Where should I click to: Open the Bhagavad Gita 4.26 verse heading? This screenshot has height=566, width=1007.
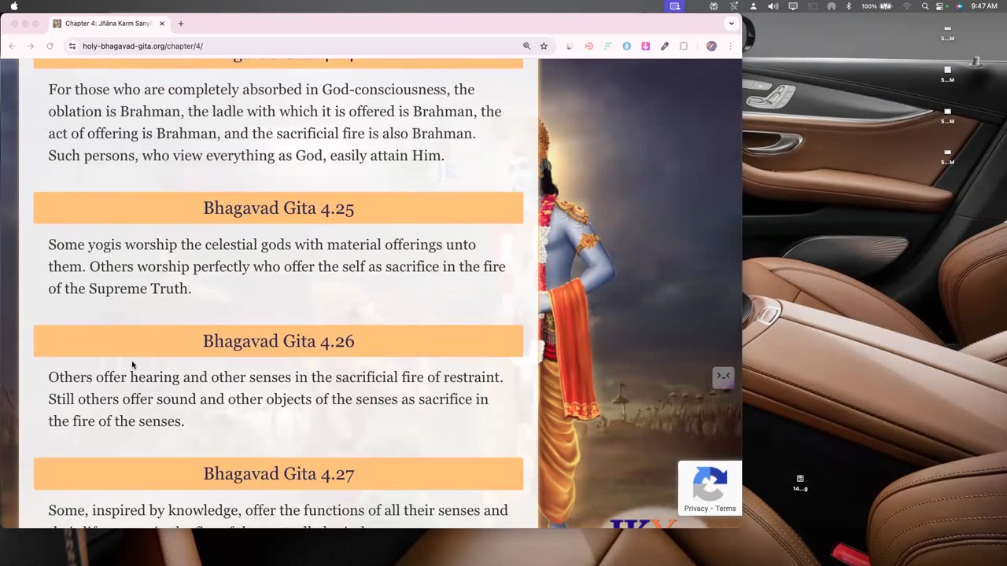[278, 341]
